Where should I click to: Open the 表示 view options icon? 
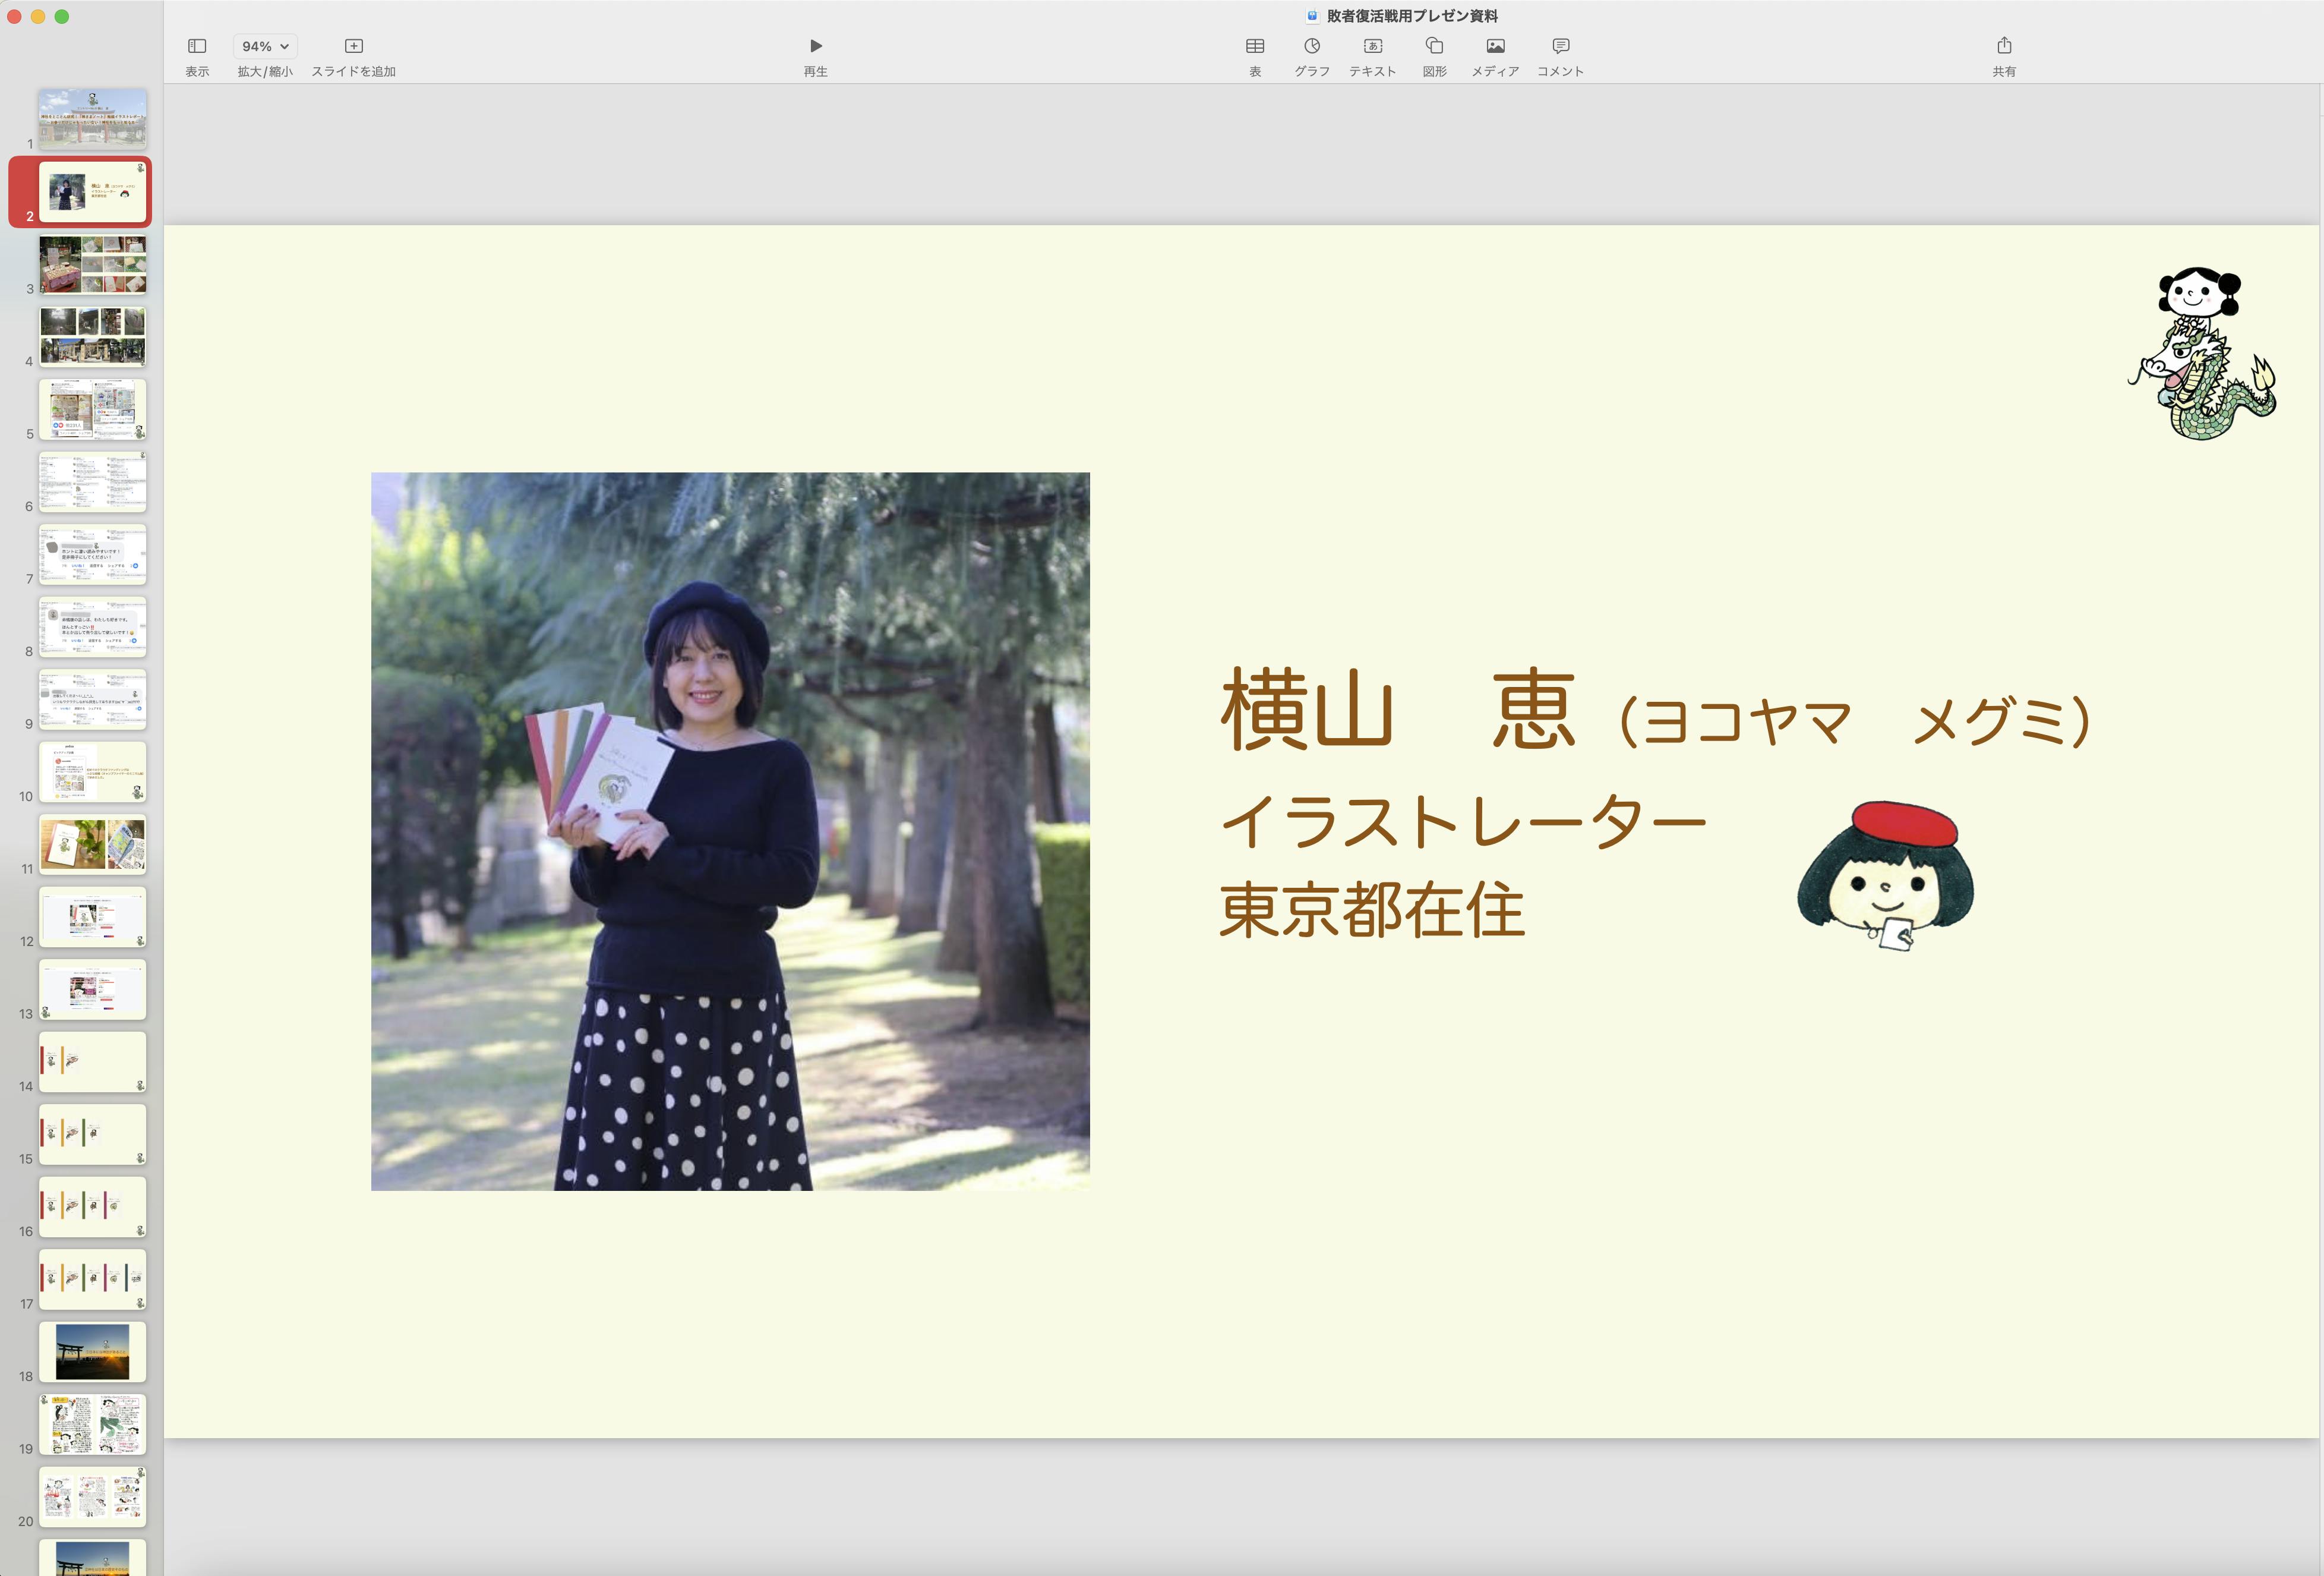(197, 46)
